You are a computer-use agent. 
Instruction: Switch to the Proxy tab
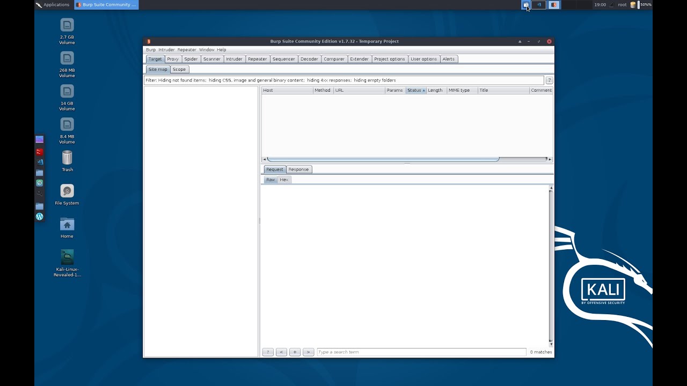[173, 59]
